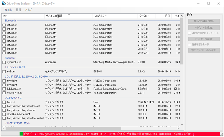Viewport: 224px width, 137px height.
Task: Click Yamaha Corporation. provider text
Action: [x=105, y=93]
